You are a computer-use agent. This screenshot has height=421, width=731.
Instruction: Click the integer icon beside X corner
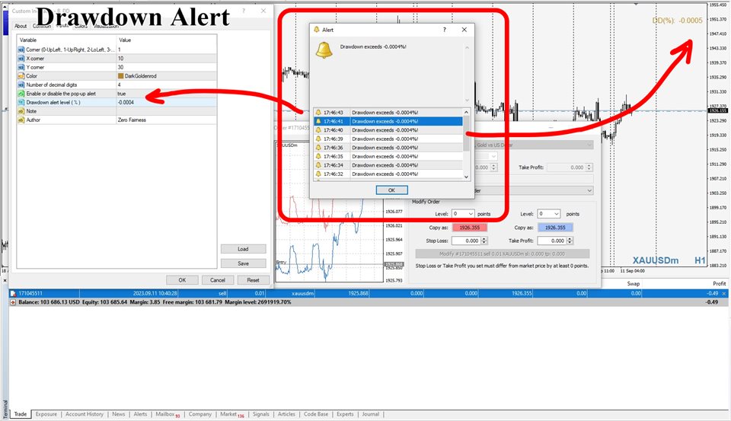[x=21, y=59]
